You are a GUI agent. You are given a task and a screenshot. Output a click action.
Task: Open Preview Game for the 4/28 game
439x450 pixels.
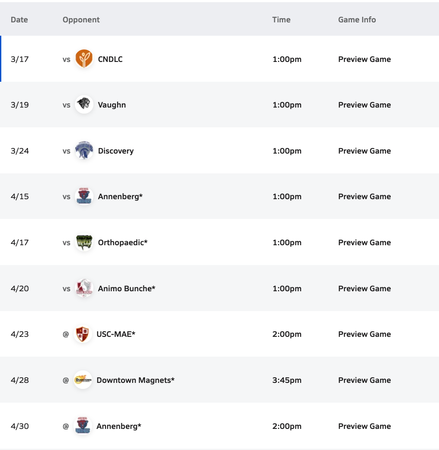click(364, 380)
